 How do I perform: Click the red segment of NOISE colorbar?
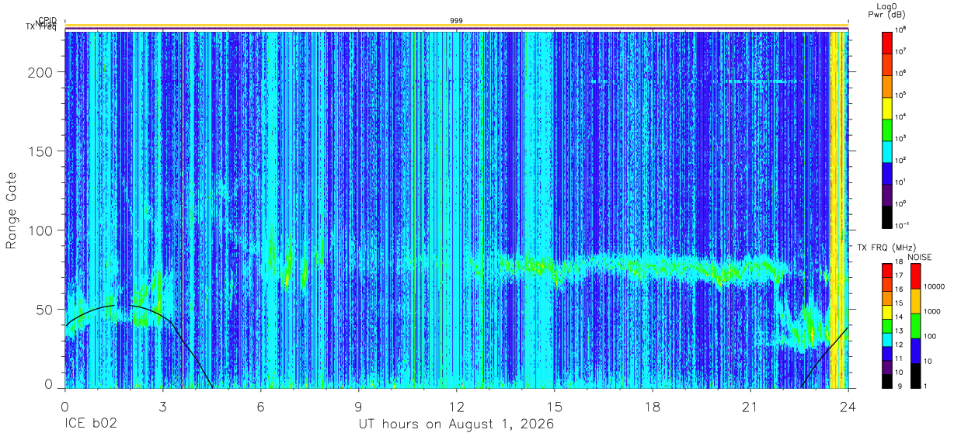click(x=915, y=276)
